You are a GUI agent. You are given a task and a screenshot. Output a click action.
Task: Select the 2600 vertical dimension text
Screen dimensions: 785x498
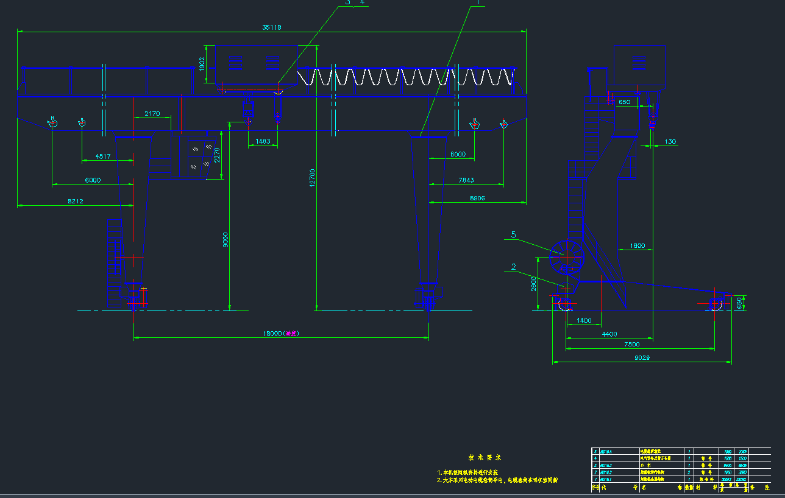[534, 283]
